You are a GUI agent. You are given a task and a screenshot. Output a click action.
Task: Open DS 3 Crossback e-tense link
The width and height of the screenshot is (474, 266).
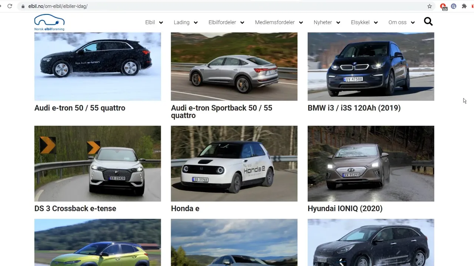[x=75, y=208]
